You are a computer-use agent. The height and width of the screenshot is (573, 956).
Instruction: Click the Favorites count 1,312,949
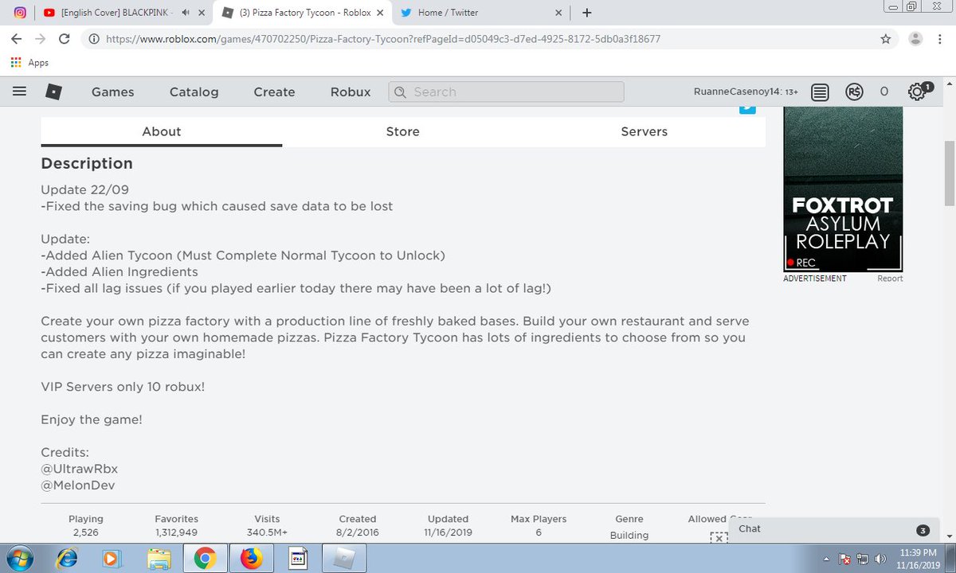pos(177,532)
